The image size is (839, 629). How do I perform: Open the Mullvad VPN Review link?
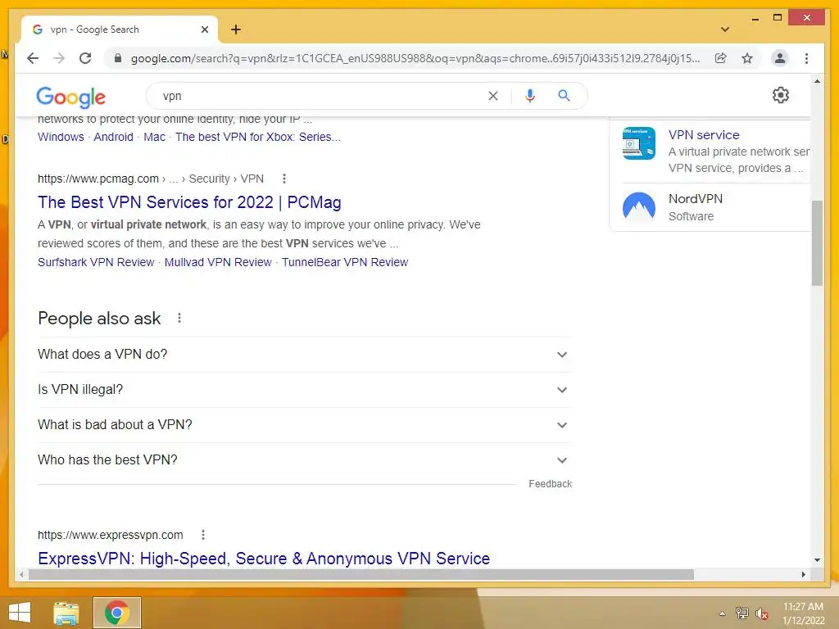218,262
